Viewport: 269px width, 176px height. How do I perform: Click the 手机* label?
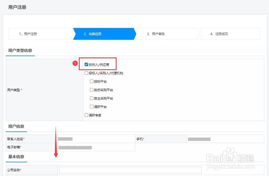pos(140,139)
